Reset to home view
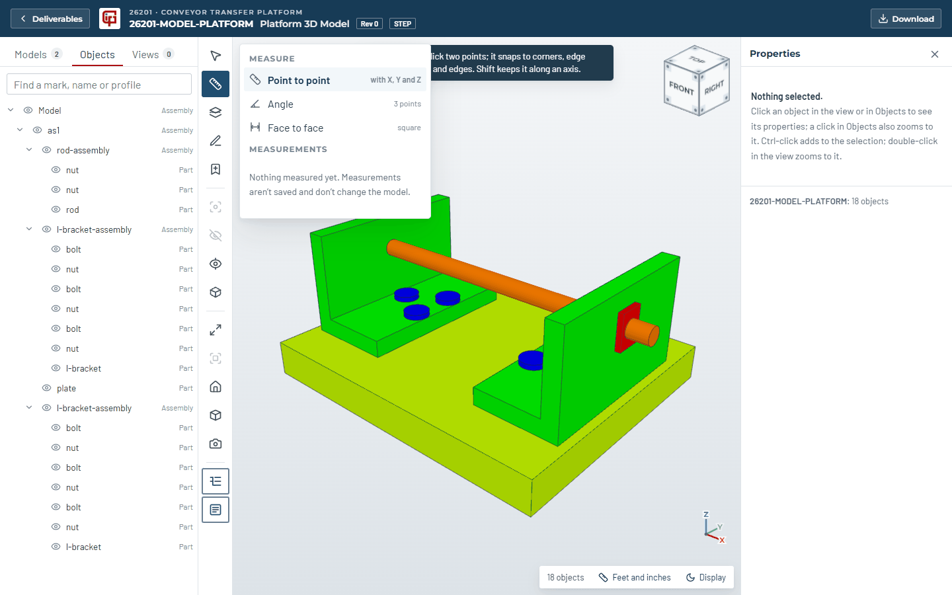 216,387
